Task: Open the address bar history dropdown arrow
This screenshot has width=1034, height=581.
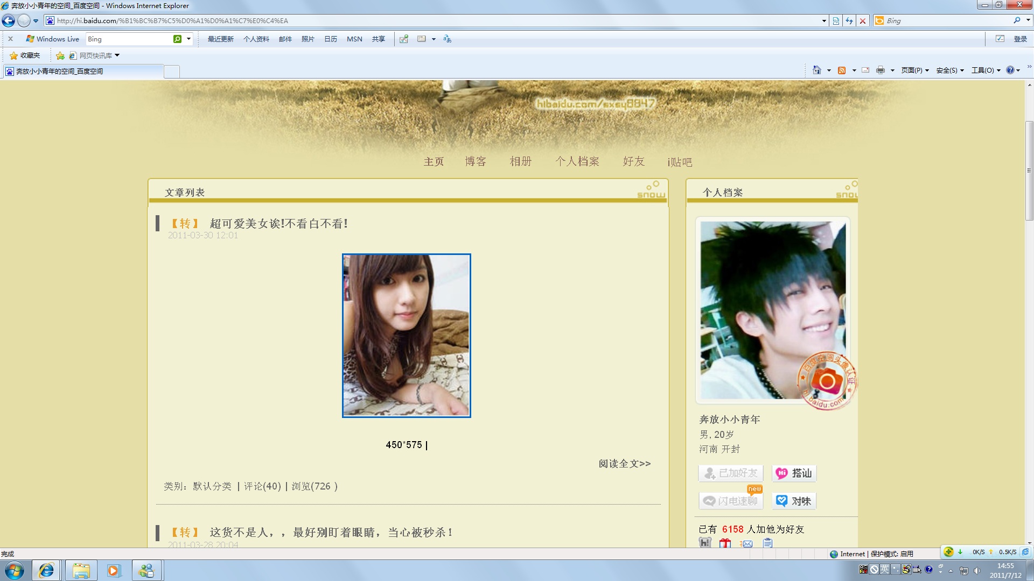Action: tap(824, 21)
